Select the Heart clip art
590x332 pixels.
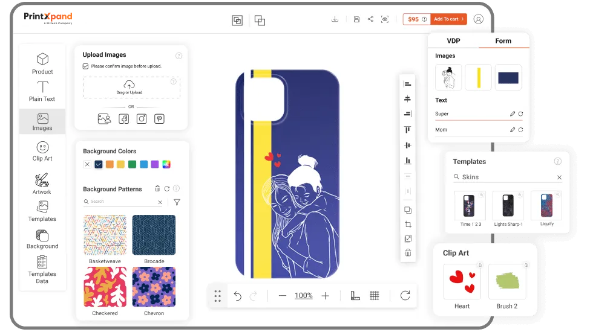(462, 281)
